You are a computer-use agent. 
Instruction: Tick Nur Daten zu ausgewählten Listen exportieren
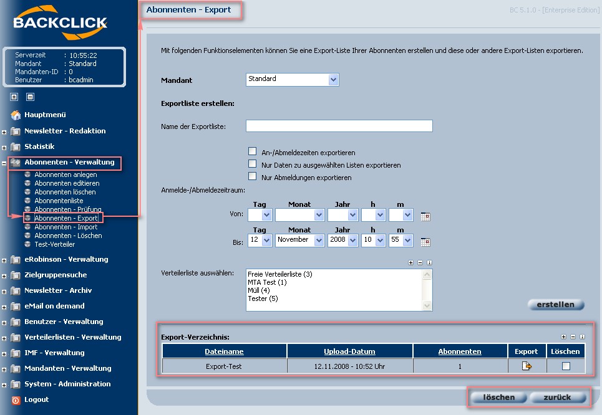(x=252, y=164)
